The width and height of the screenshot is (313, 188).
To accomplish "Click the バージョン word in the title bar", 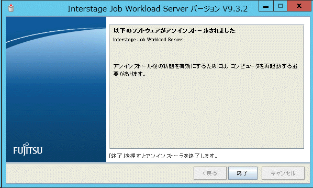I will [205, 9].
